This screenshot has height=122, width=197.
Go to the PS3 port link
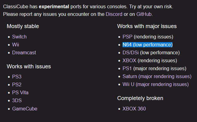17,77
